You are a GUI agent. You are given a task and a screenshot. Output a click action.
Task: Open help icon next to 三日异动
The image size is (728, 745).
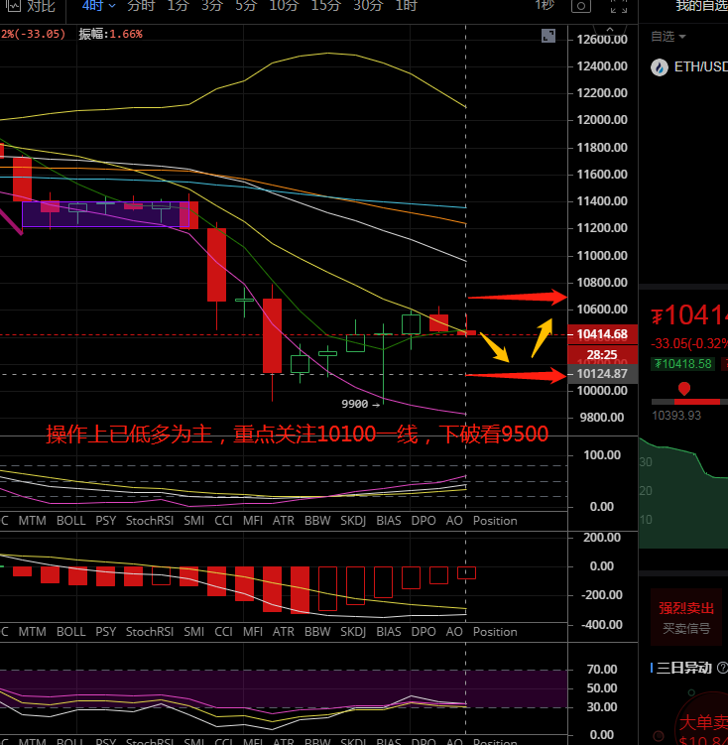tap(722, 668)
